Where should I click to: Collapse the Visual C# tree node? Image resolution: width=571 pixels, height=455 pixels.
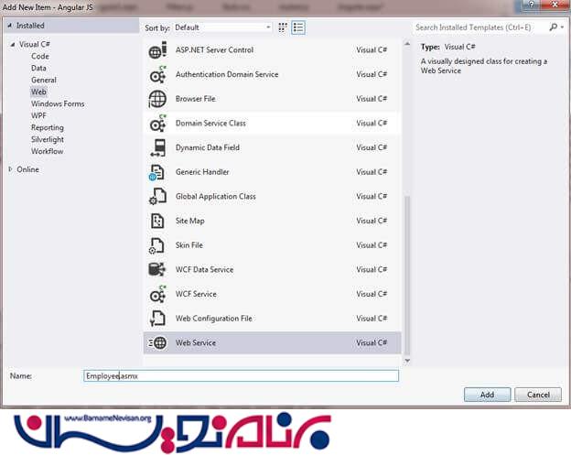click(12, 44)
